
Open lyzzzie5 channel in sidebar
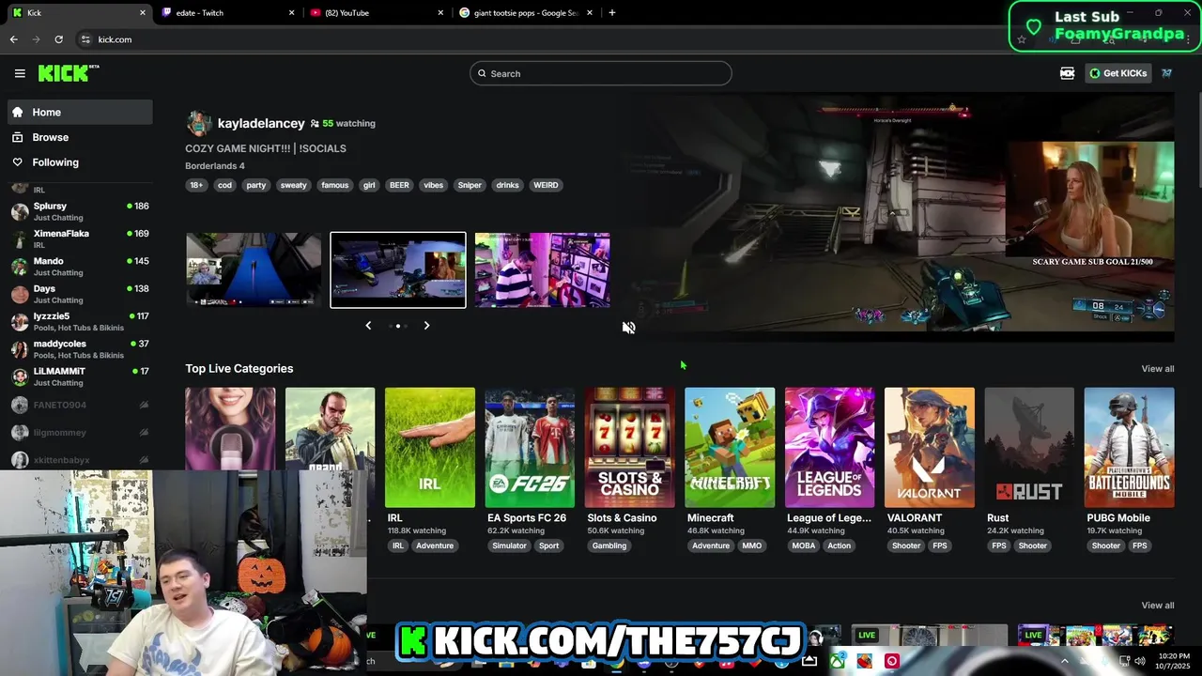[80, 321]
